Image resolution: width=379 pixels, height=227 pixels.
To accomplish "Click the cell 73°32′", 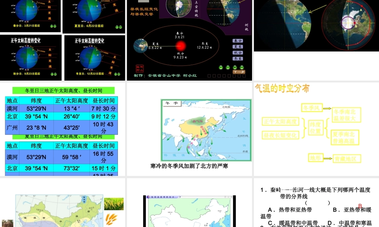I will point(72,168).
